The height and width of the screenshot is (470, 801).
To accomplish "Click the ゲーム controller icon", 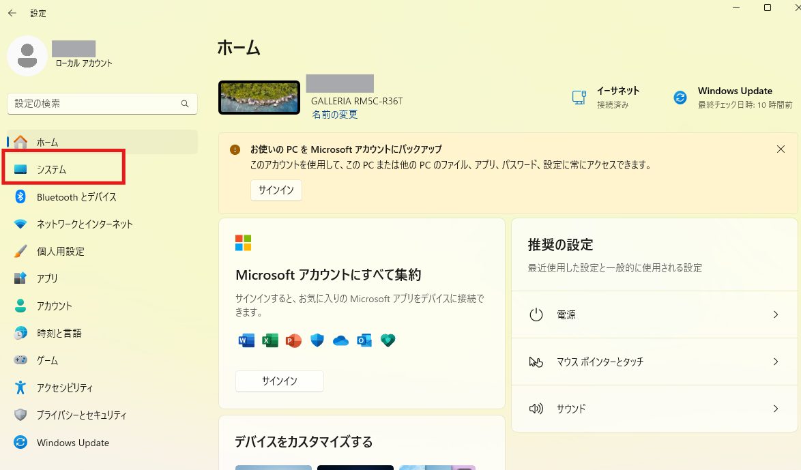I will [20, 360].
